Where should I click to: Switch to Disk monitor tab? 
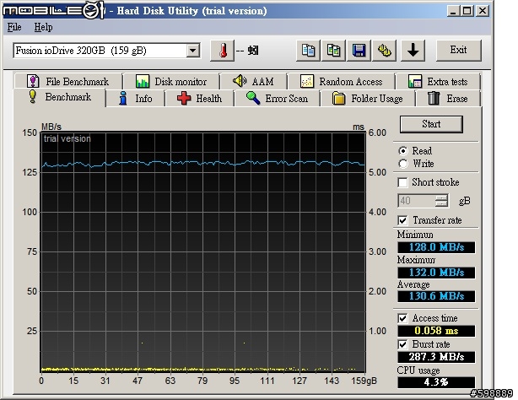point(171,81)
